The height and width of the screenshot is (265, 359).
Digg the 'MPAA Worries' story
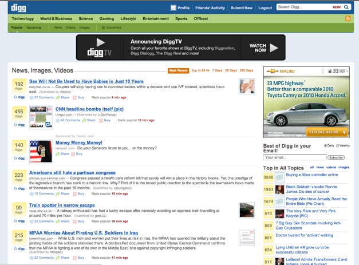(19, 248)
